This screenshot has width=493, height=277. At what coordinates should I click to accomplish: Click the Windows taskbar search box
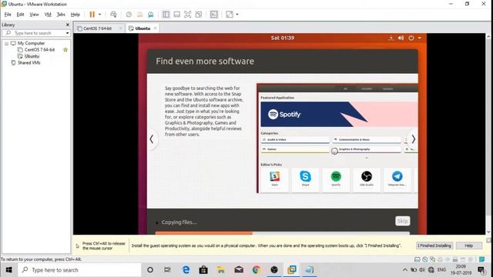tap(79, 270)
